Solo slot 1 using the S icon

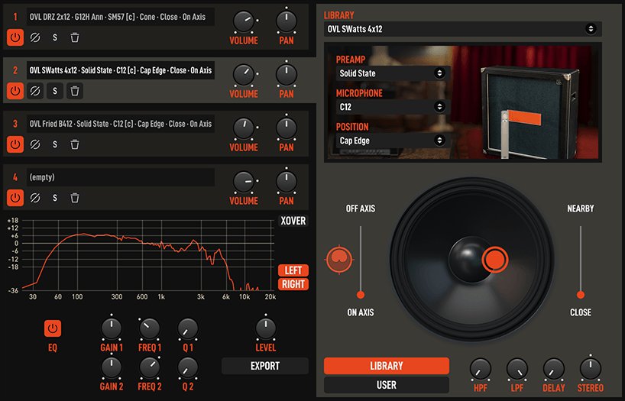54,37
